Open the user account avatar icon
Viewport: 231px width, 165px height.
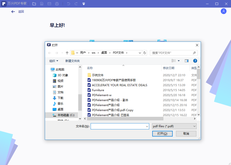pyautogui.click(x=223, y=11)
